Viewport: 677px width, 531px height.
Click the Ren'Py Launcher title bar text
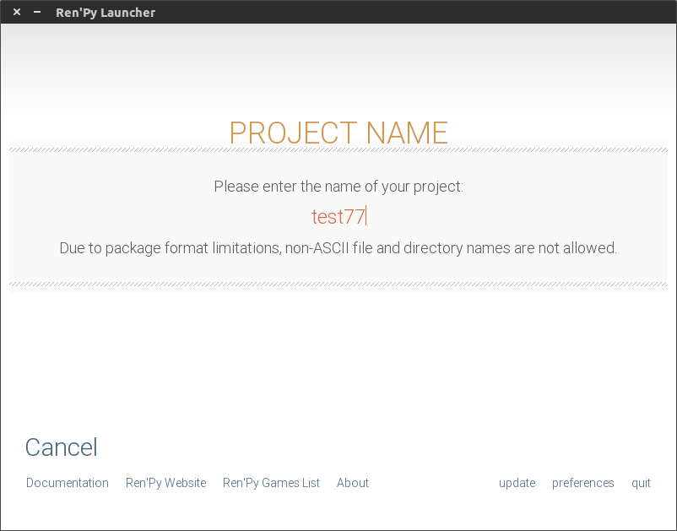[x=106, y=13]
